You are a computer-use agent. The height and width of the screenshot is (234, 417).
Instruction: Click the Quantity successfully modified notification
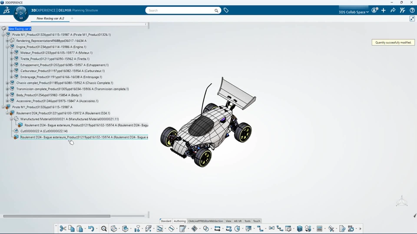click(x=393, y=42)
